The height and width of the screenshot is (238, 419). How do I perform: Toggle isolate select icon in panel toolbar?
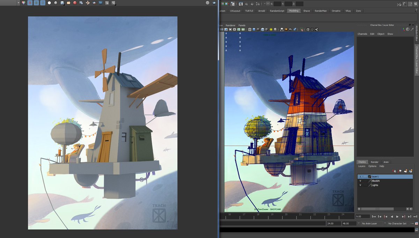302,30
